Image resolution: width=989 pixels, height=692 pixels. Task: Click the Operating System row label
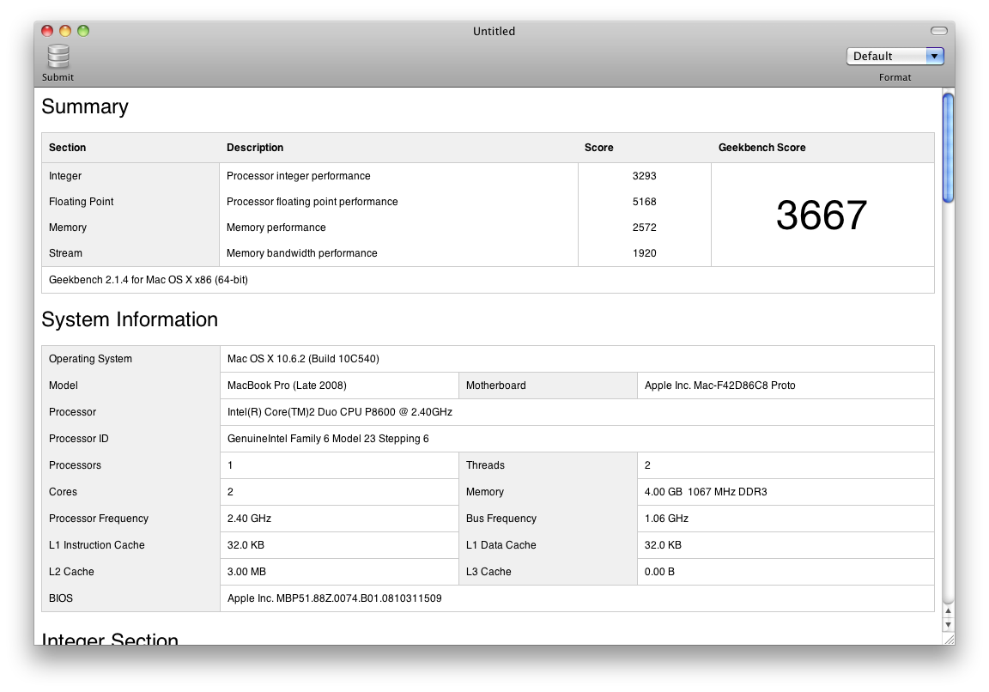point(90,359)
